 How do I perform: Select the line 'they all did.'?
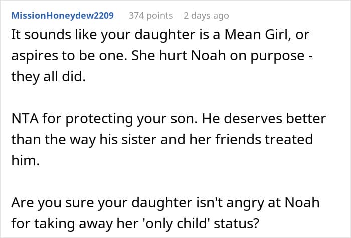tap(48, 77)
